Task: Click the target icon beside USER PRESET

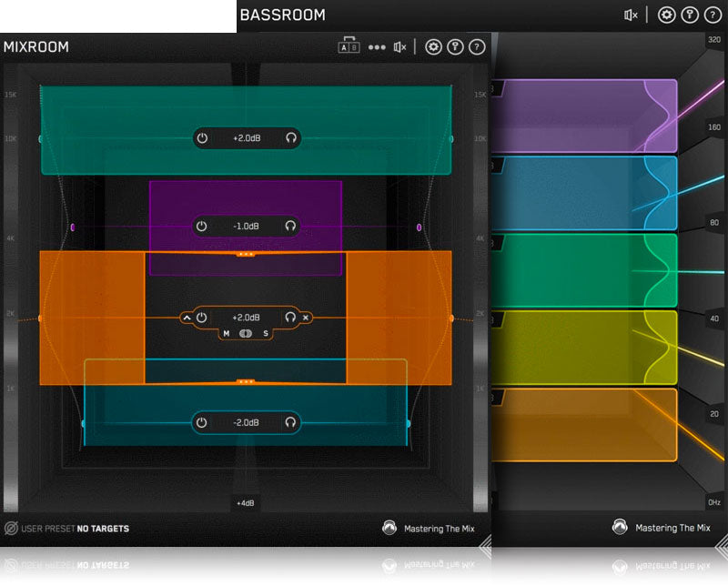Action: 11,529
